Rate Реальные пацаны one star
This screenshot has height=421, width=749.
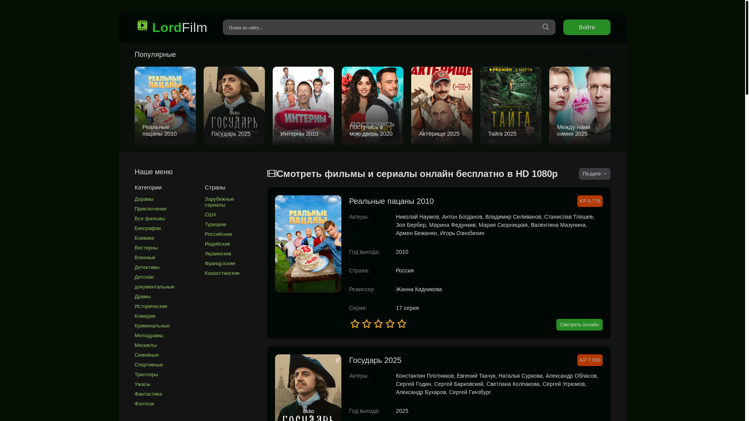[x=355, y=324]
